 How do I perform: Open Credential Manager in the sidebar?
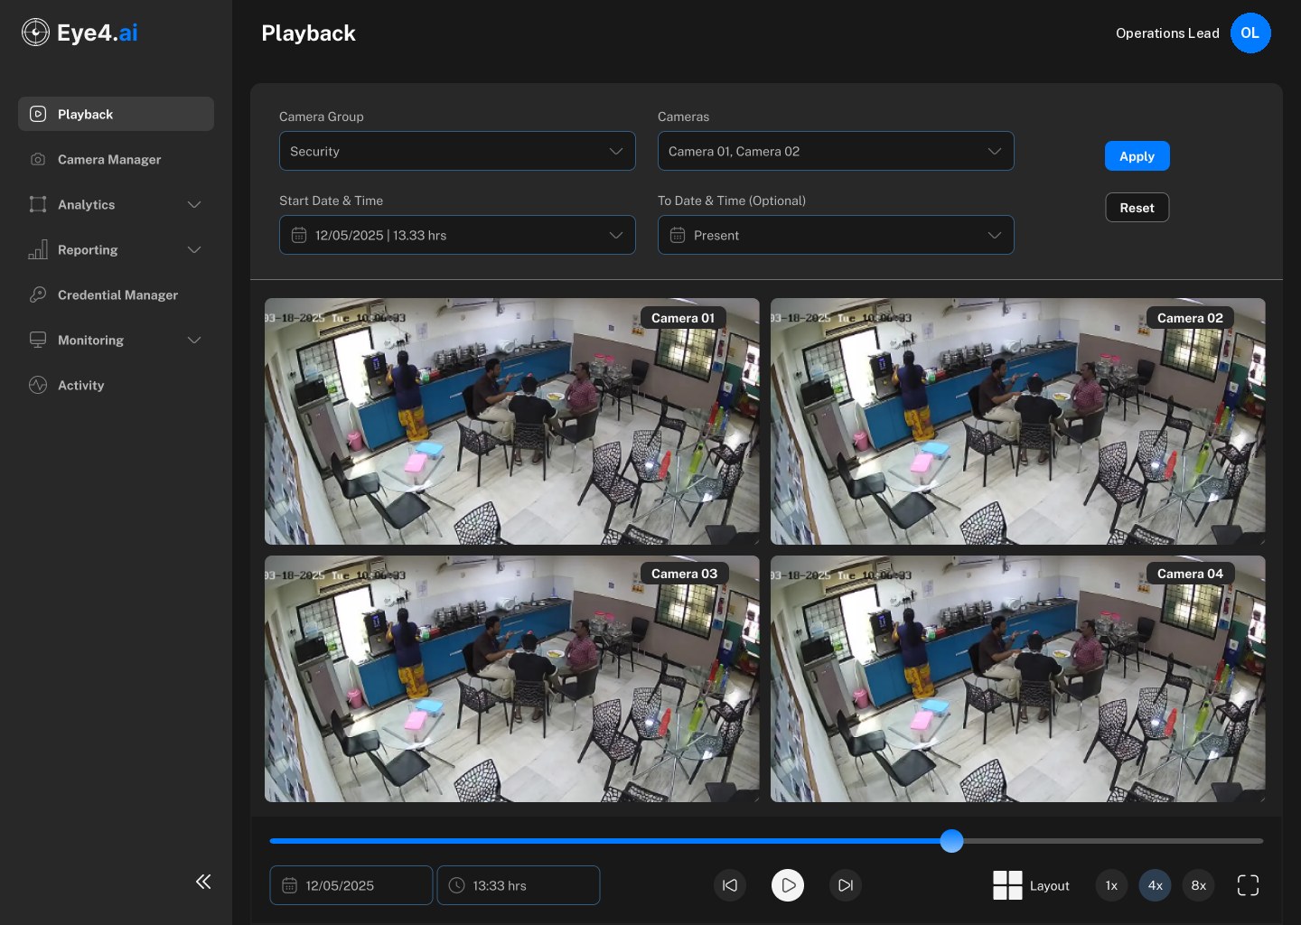[116, 294]
